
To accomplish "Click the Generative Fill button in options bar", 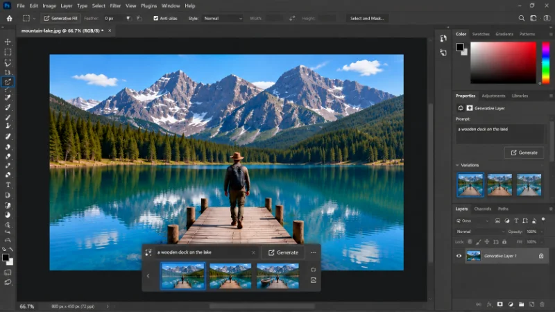I will pos(60,19).
